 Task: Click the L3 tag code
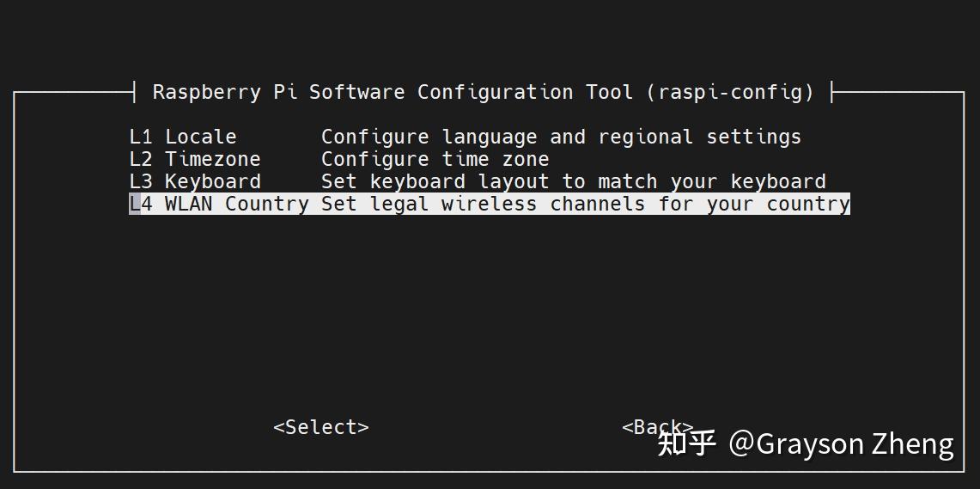pos(141,181)
